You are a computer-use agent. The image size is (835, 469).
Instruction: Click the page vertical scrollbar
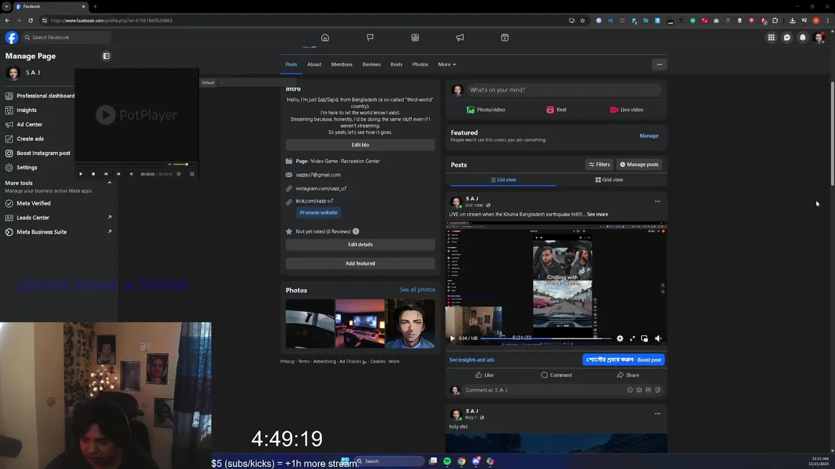pos(832,133)
